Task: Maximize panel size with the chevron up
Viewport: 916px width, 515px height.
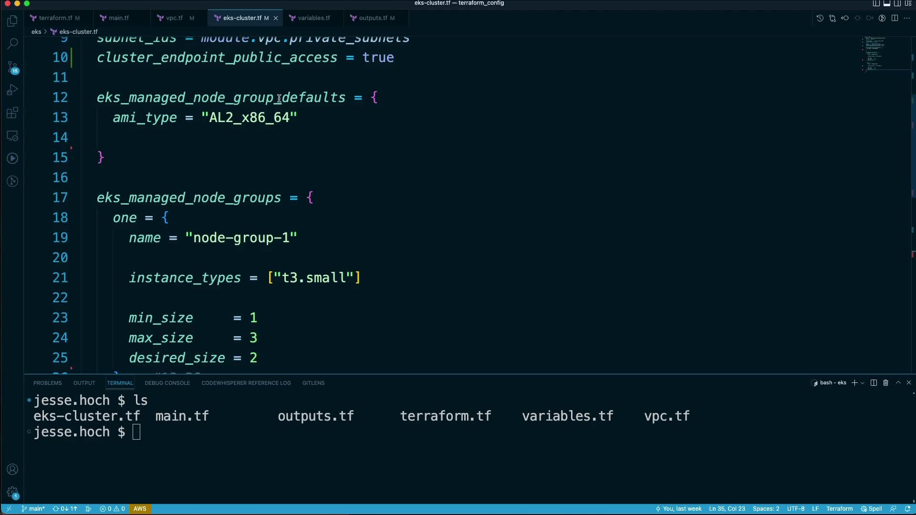Action: pos(898,383)
